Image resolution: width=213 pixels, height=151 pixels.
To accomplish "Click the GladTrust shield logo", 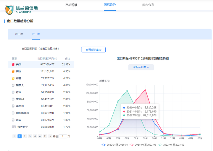I will 9,10.
